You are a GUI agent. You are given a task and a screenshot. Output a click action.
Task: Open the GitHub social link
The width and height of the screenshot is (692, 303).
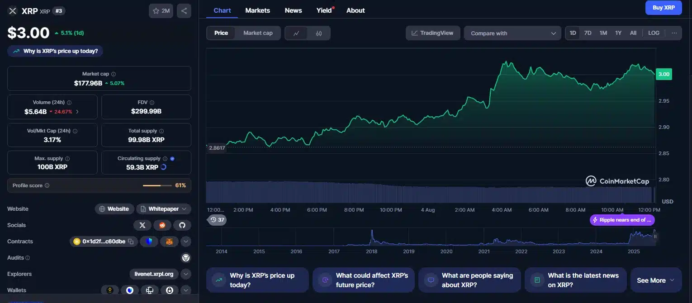click(x=182, y=225)
